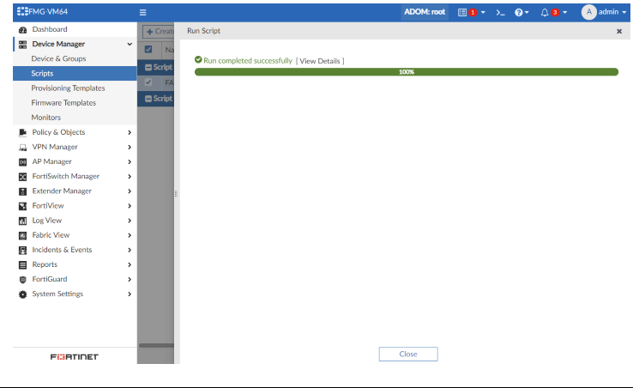633x388 pixels.
Task: Toggle the hamburger sidebar menu icon
Action: click(142, 13)
